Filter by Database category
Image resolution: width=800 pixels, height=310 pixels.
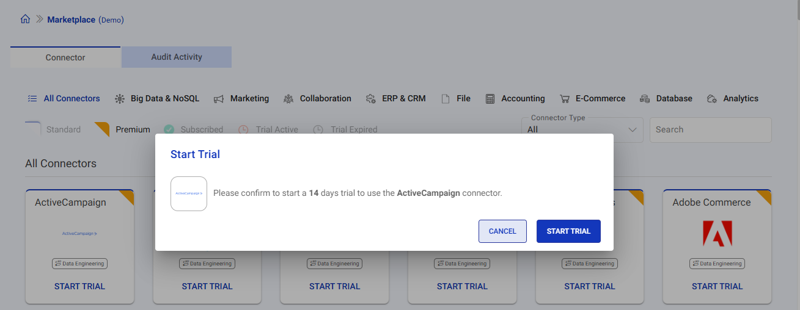(x=666, y=98)
